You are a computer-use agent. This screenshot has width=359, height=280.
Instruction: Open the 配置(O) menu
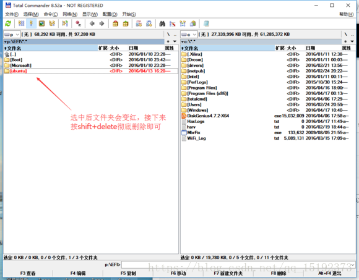pyautogui.click(x=110, y=14)
